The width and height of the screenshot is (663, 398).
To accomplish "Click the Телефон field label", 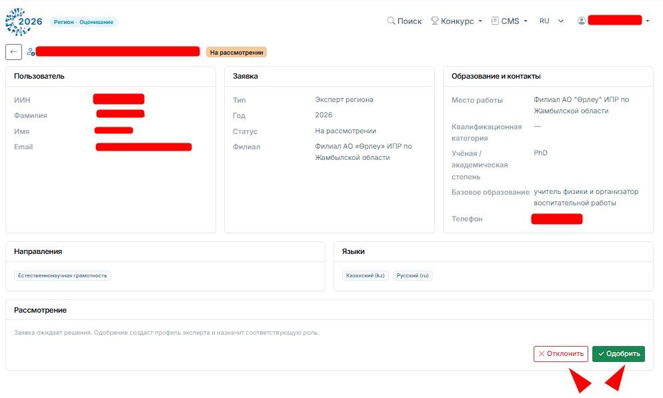I will 467,219.
